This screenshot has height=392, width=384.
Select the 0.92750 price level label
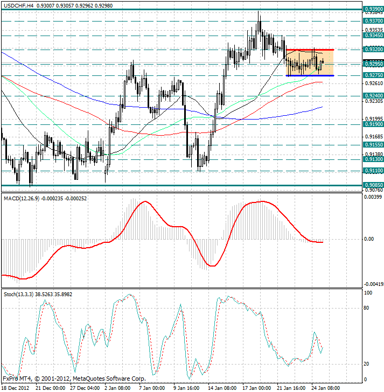pos(373,75)
